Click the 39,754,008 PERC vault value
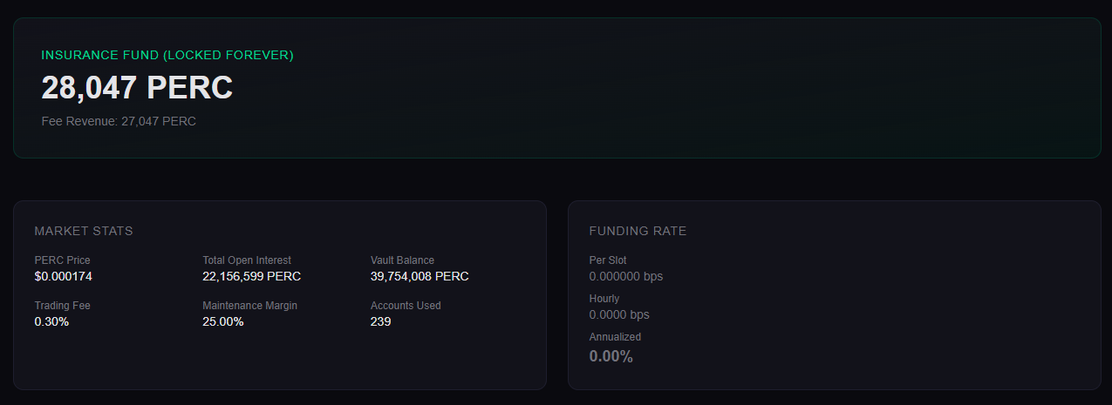This screenshot has width=1112, height=405. (x=420, y=276)
